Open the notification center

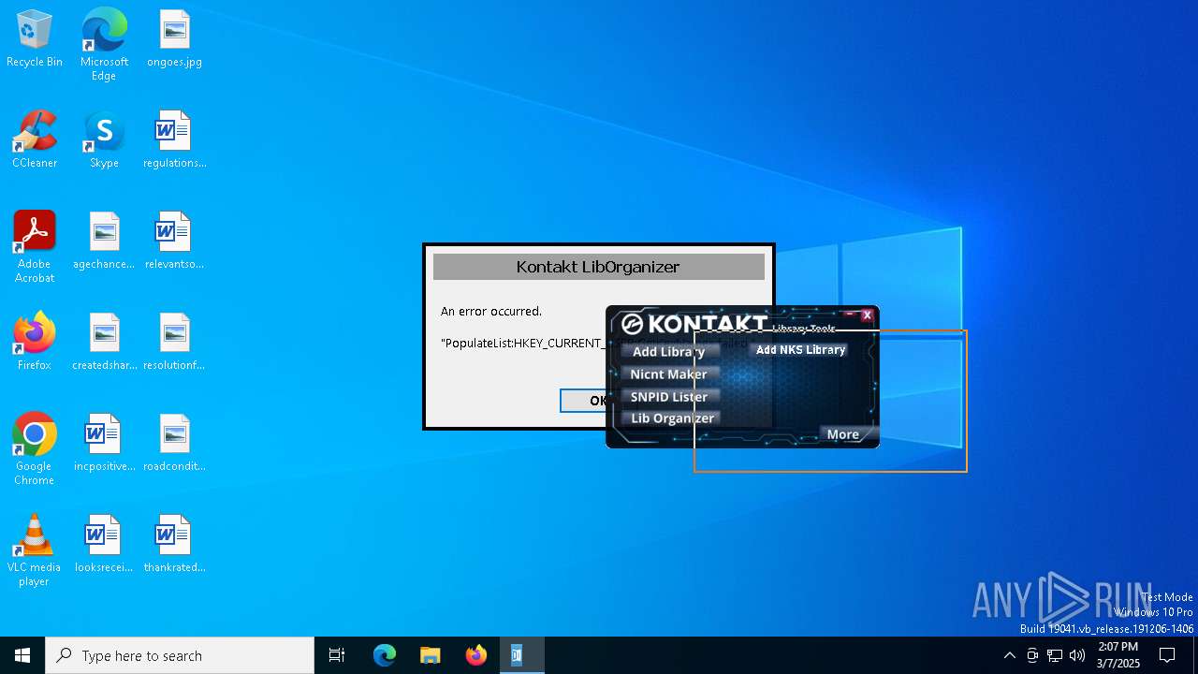tap(1168, 655)
